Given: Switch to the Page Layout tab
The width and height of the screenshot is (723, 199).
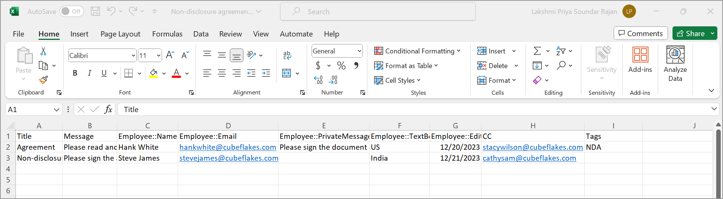Looking at the screenshot, I should click(120, 34).
